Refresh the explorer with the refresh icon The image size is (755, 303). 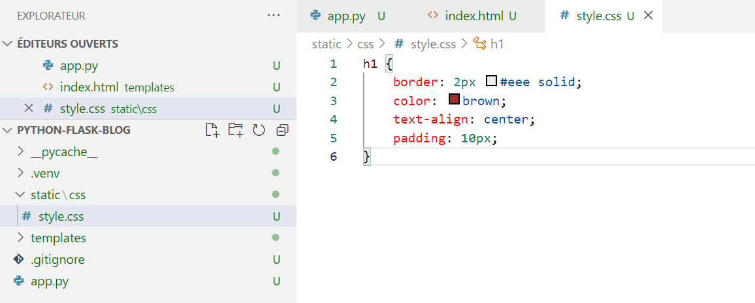259,130
